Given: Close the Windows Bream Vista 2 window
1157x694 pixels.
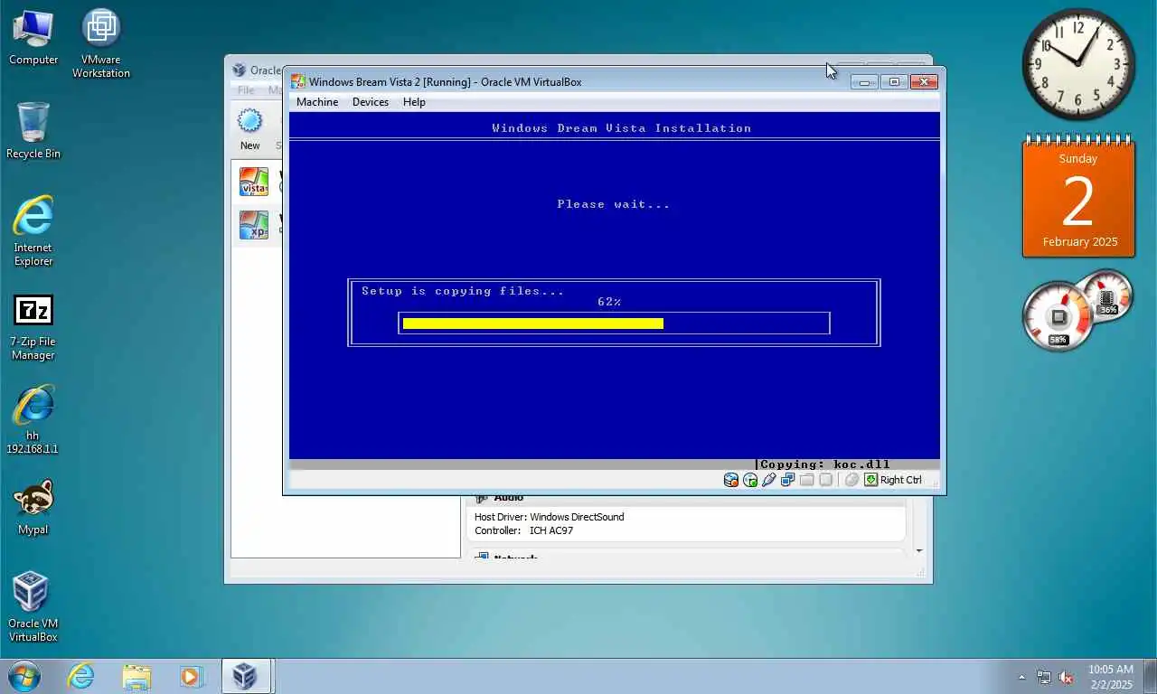Looking at the screenshot, I should click(924, 82).
